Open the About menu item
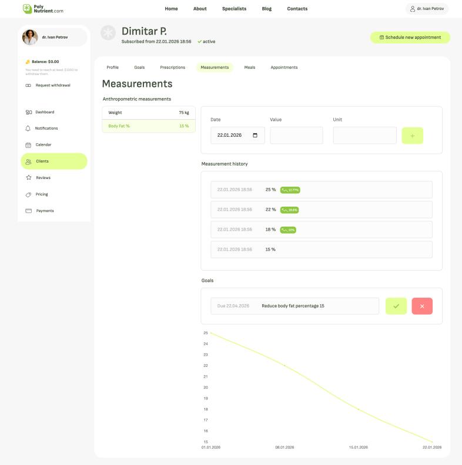 coord(200,9)
